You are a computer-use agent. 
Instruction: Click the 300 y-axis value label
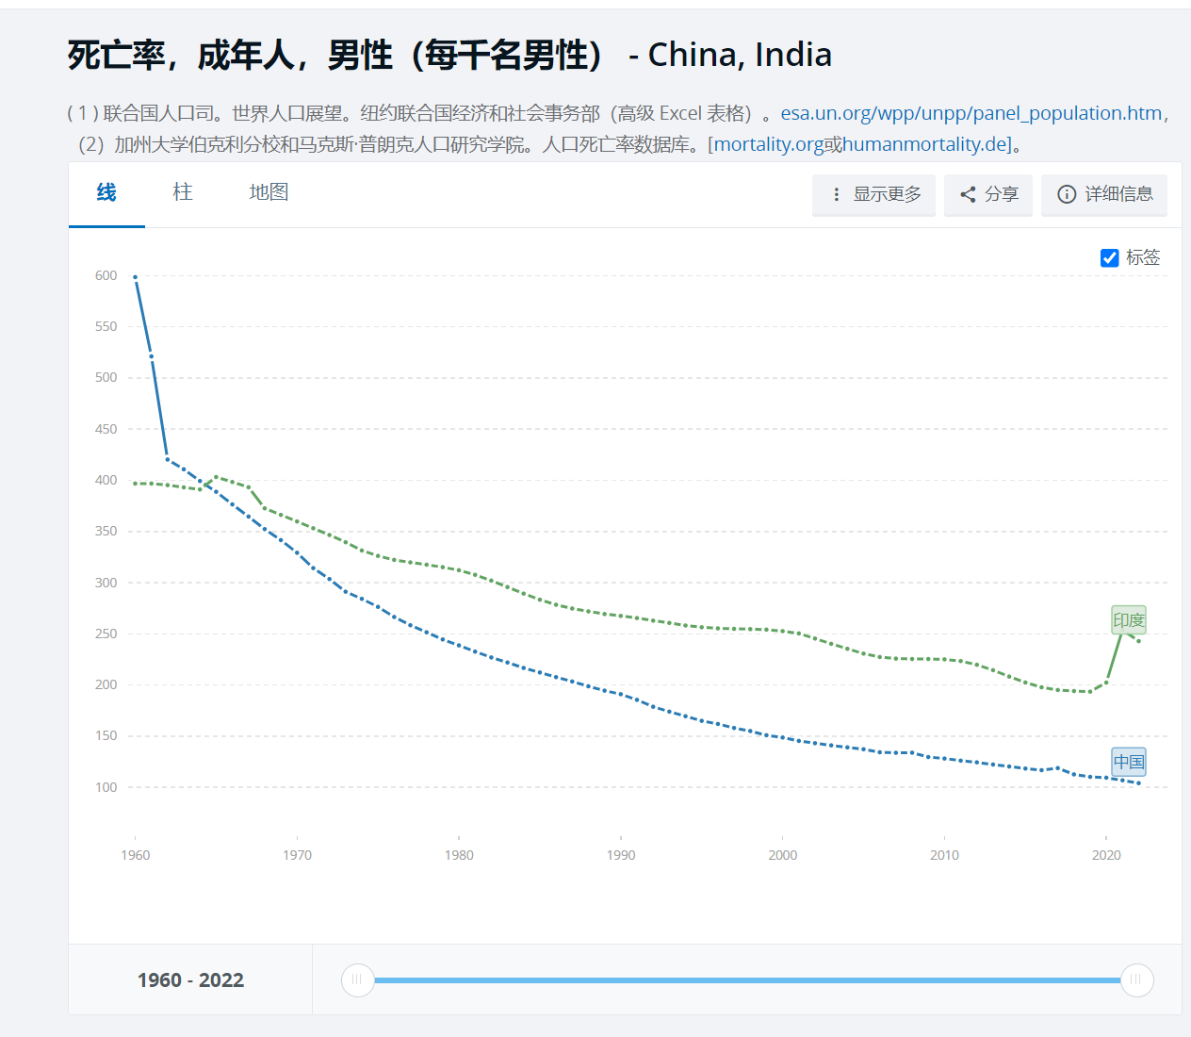(106, 583)
